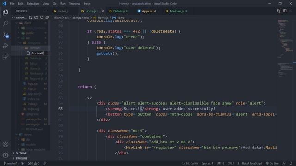Click the master branch indicator in status bar
Screen dimensions: 296x166
coord(10,163)
